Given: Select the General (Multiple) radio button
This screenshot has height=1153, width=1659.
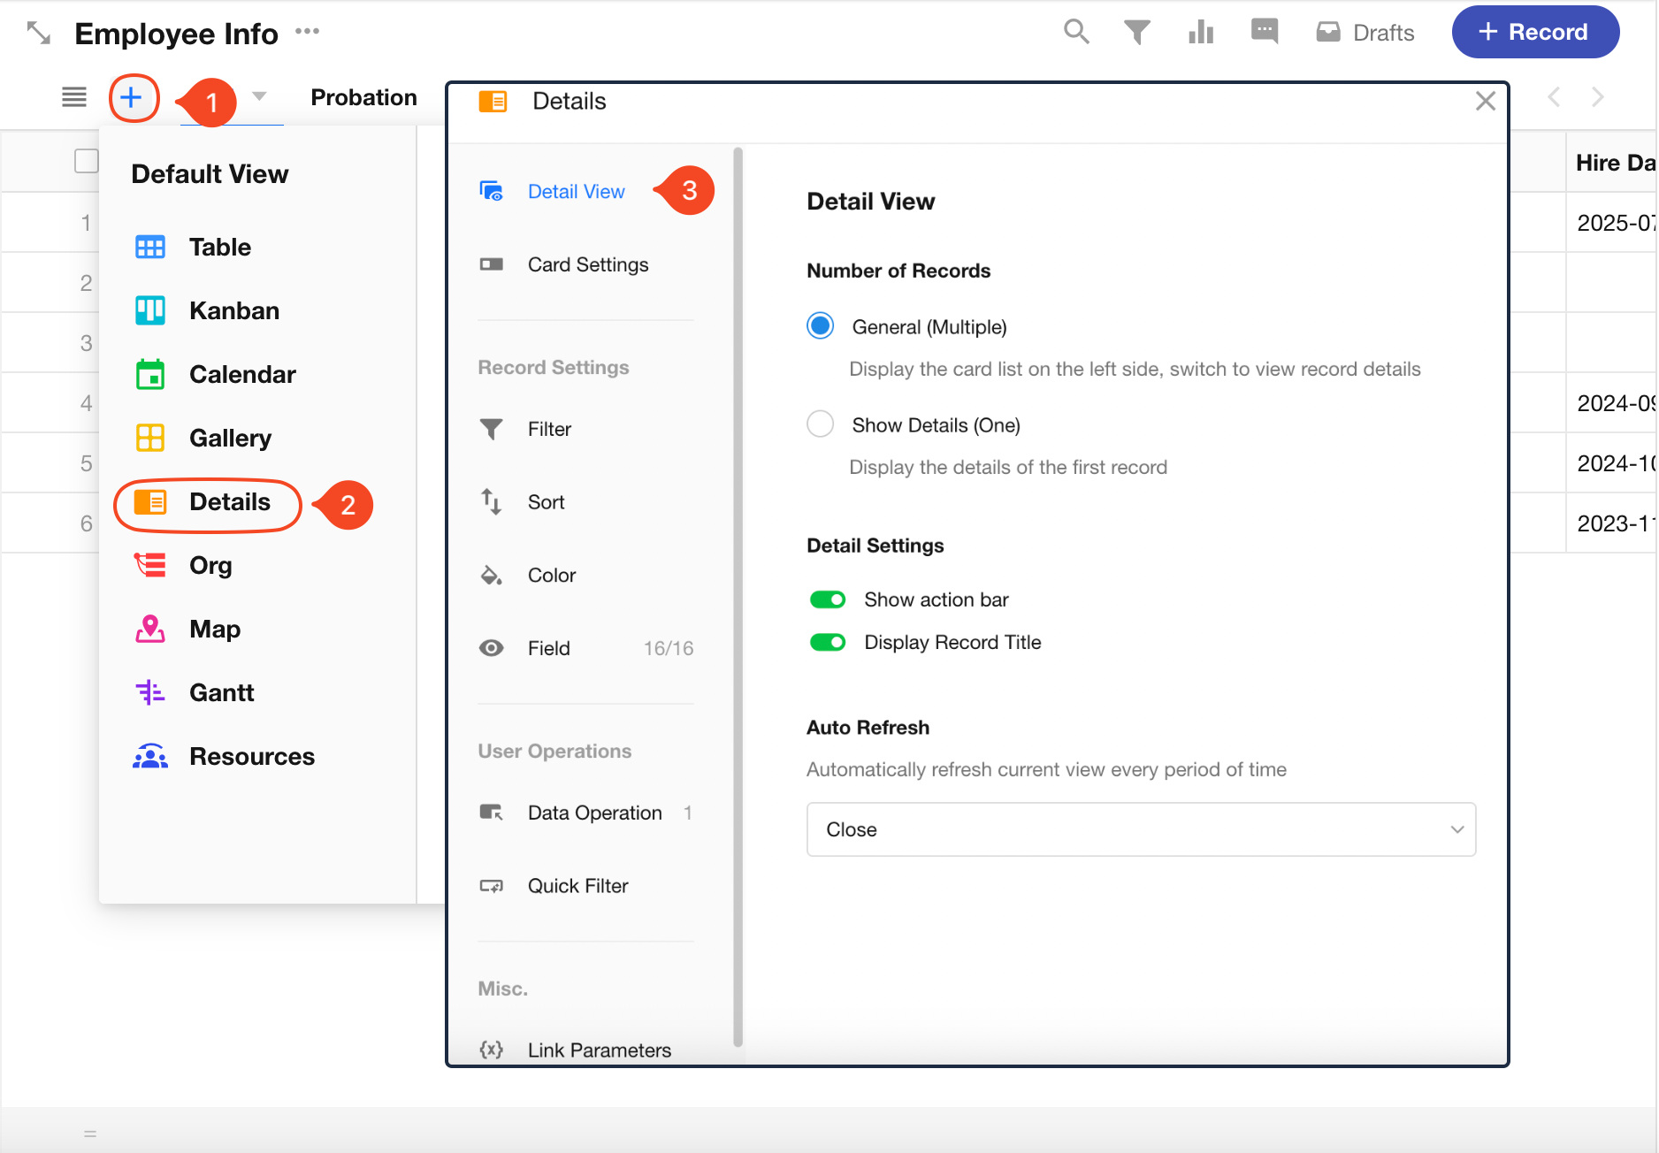Looking at the screenshot, I should pos(820,326).
